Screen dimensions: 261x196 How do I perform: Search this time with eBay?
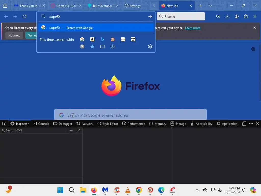123,39
